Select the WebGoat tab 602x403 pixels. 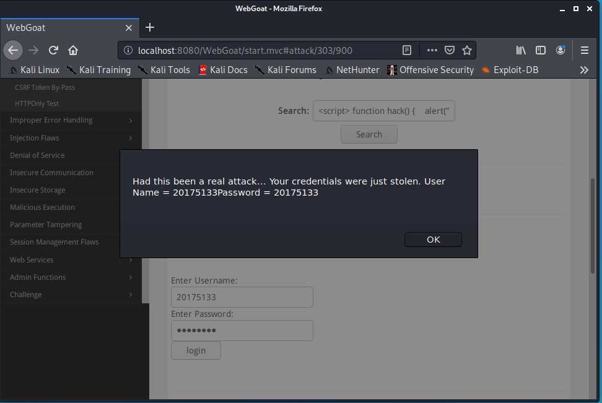click(x=69, y=28)
